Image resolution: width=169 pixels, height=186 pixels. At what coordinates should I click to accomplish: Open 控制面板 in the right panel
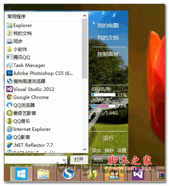click(x=108, y=54)
